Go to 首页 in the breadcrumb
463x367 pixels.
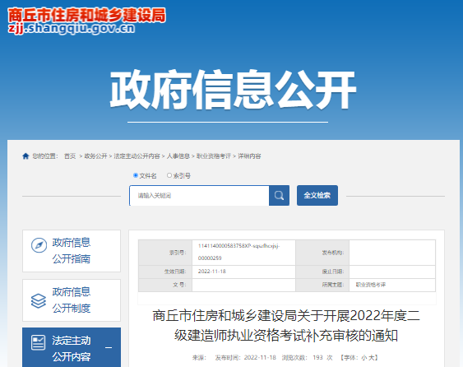[x=70, y=156]
